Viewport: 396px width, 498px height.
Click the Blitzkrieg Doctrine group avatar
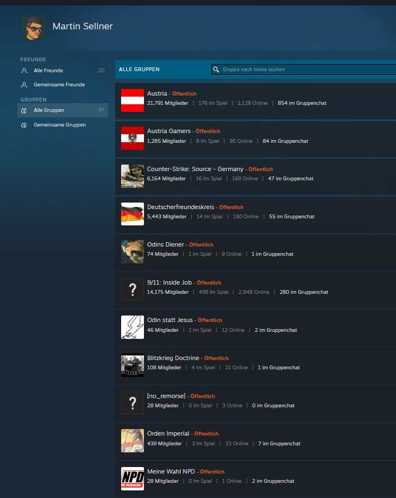click(133, 365)
